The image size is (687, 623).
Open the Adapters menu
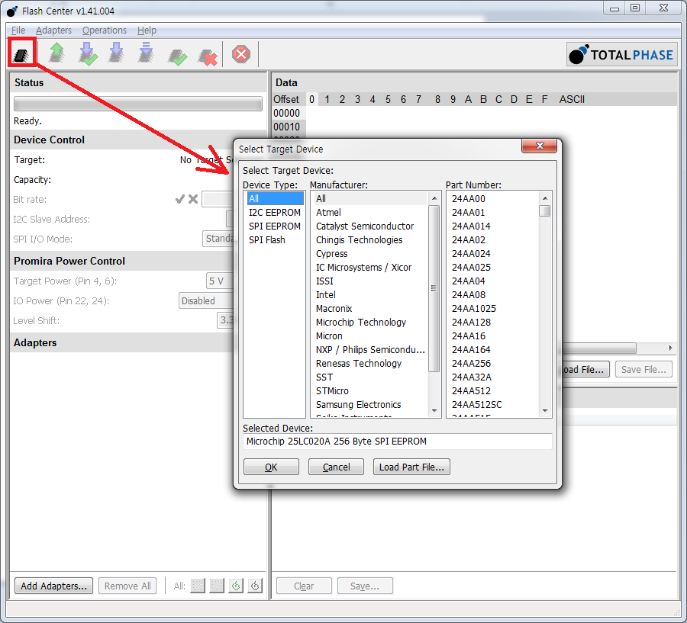[53, 31]
